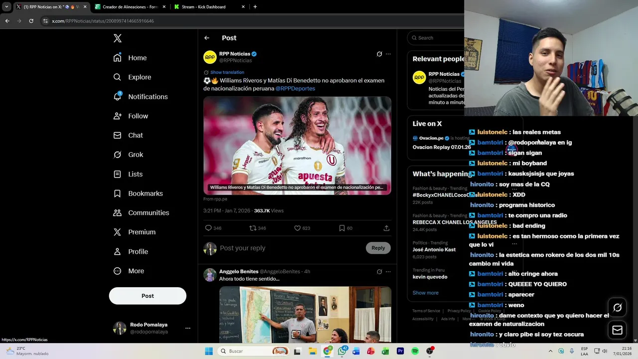Image resolution: width=638 pixels, height=359 pixels.
Task: Open Anggelo Benites profile name
Action: (x=239, y=272)
